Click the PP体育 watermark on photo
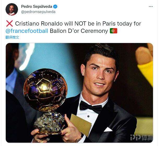This screenshot has height=146, width=159. click(x=142, y=137)
